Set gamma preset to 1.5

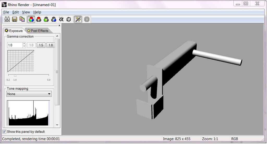pos(41,45)
